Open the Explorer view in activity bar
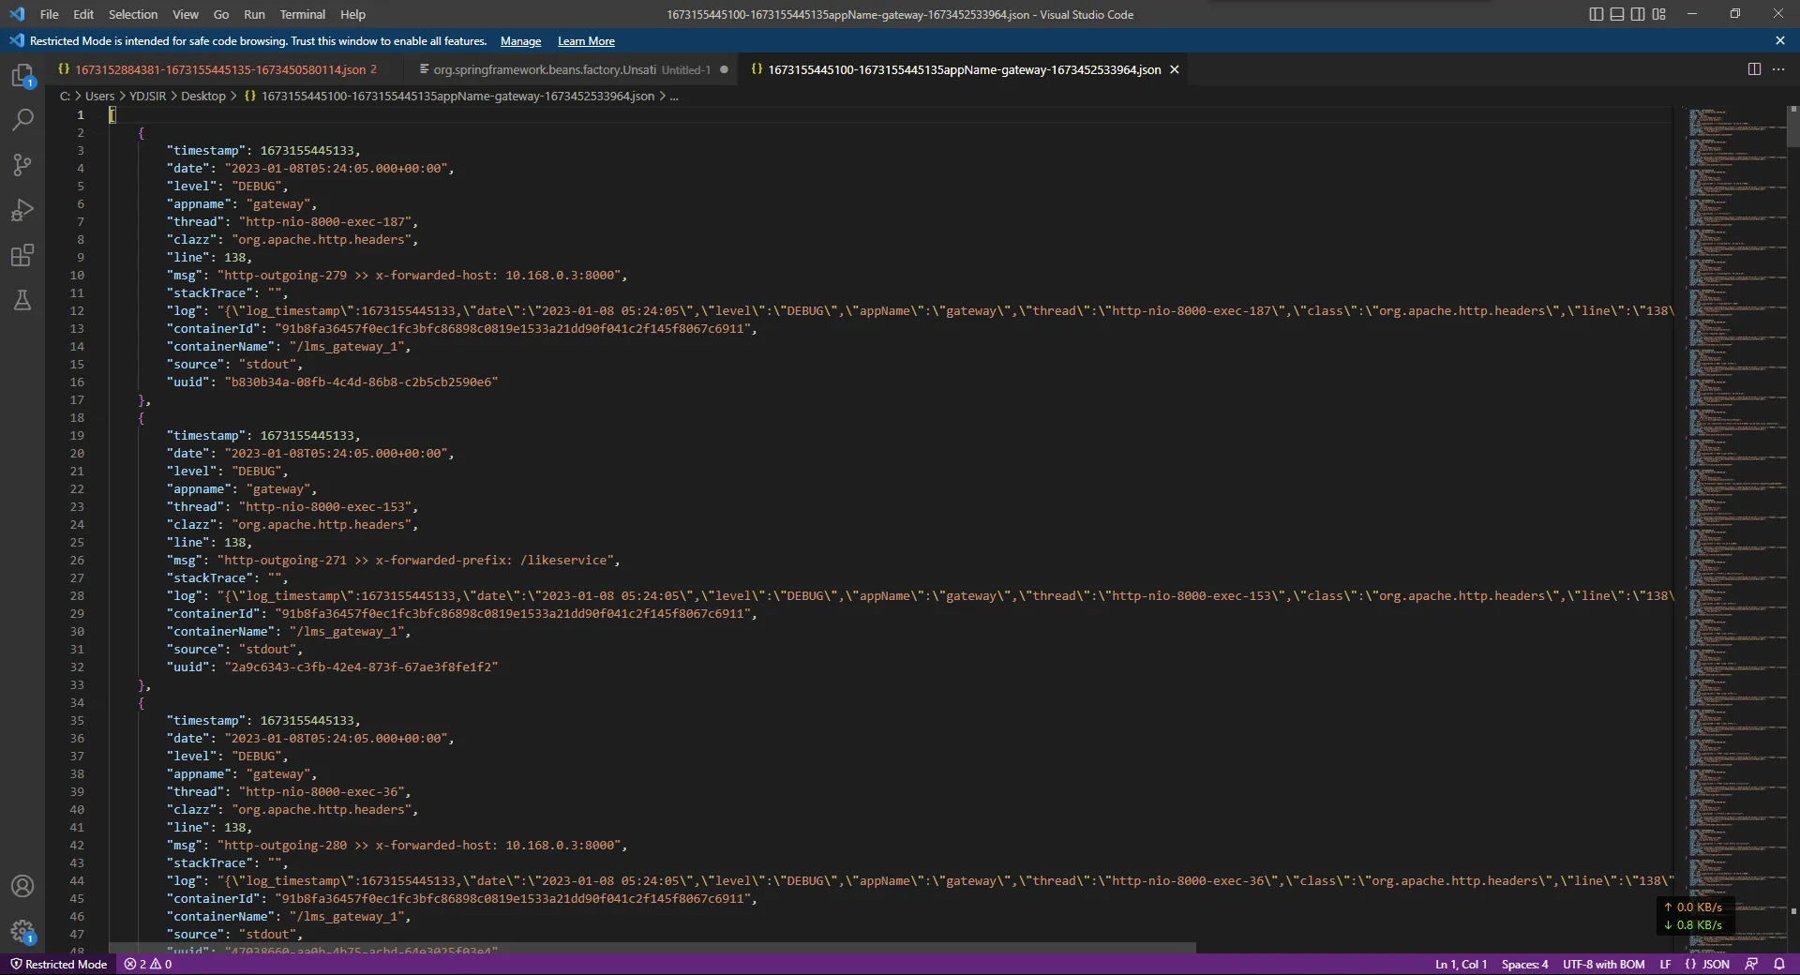Viewport: 1800px width, 975px height. (22, 75)
